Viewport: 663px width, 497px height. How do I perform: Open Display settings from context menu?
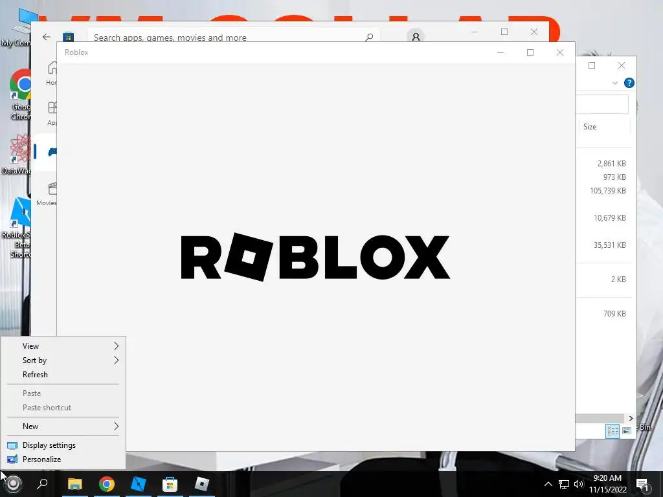63,445
